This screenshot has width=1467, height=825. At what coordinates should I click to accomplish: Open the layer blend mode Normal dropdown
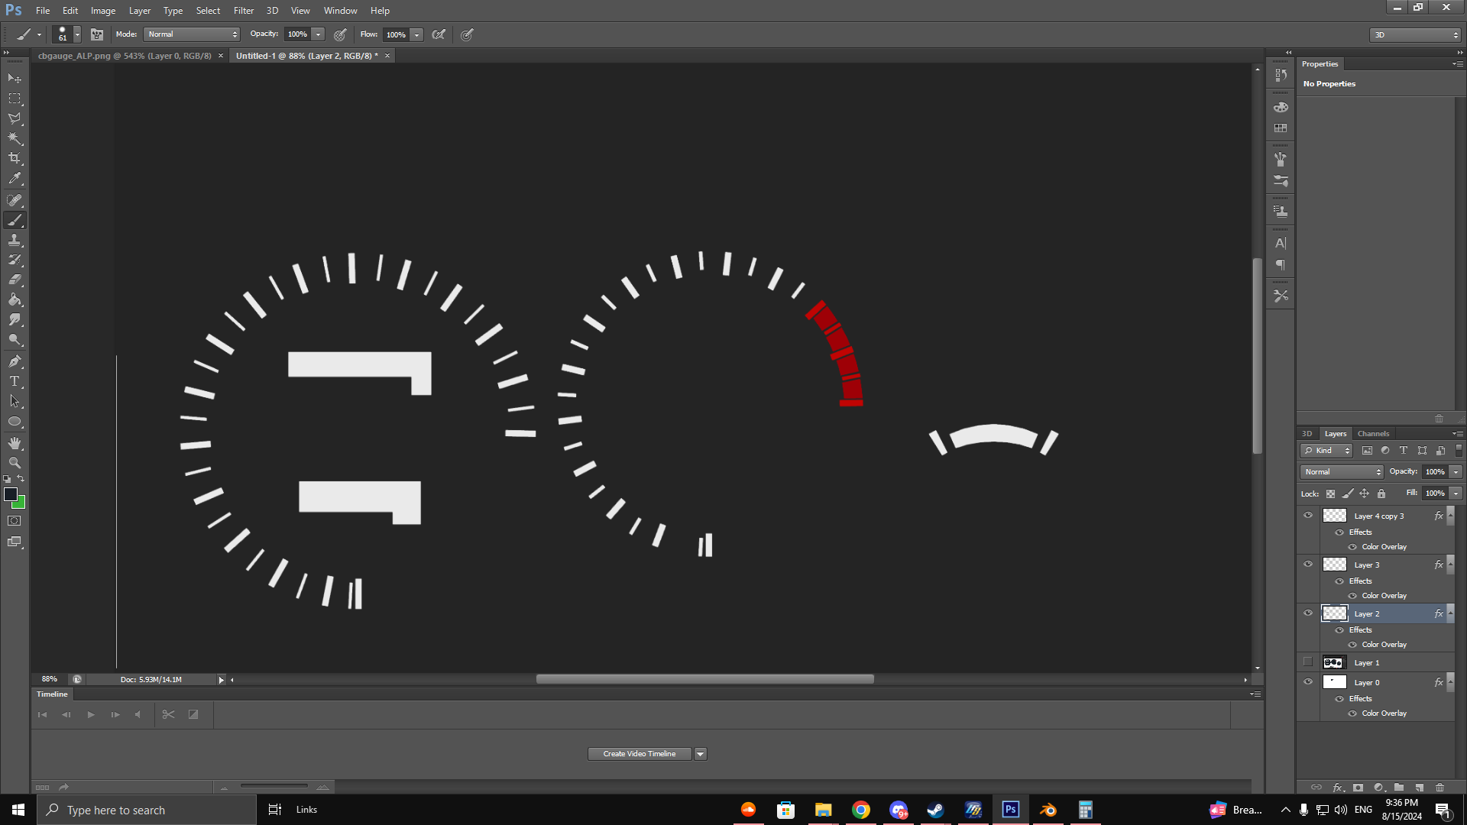[x=1342, y=472]
